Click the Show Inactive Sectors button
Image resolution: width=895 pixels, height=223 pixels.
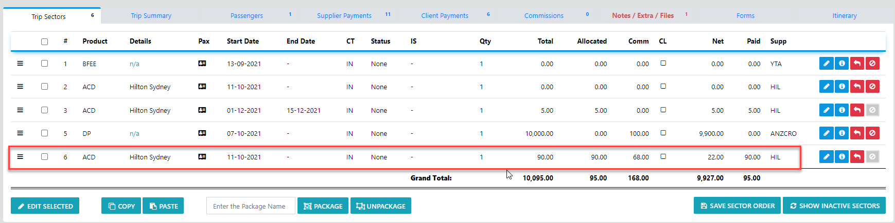point(834,206)
